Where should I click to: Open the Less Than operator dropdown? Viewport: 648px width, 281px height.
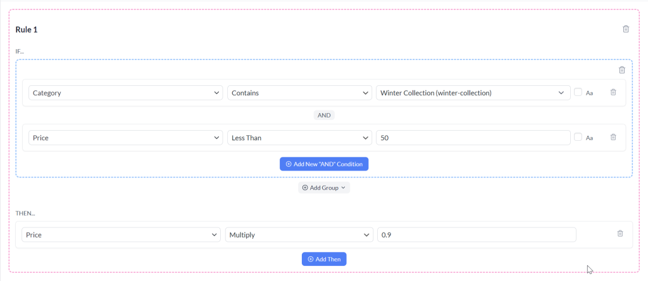point(299,138)
